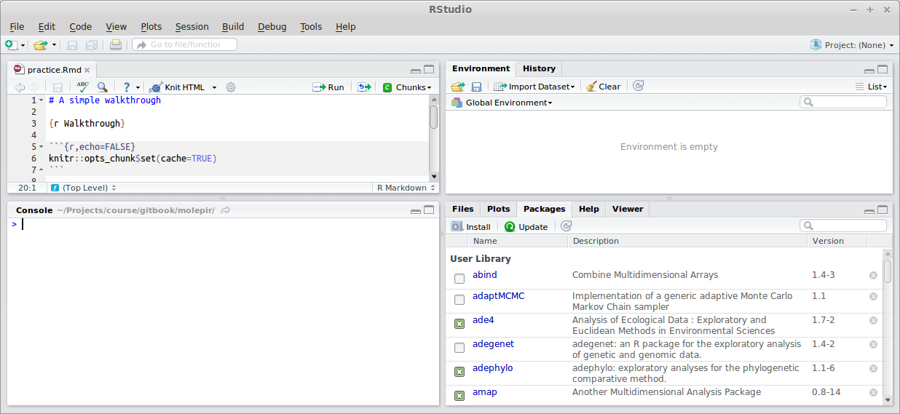Go back to previous source location
900x414 pixels.
[x=20, y=87]
